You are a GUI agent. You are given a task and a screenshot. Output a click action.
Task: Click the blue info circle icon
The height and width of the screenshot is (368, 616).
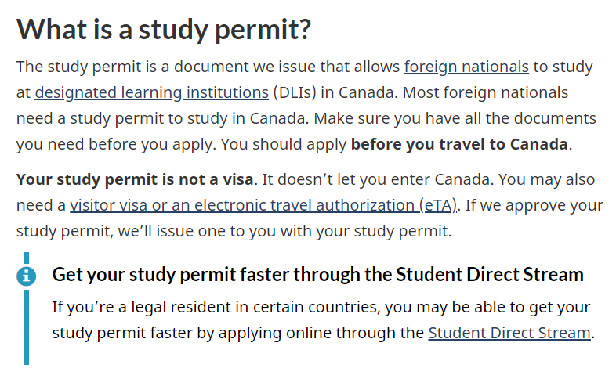click(27, 276)
